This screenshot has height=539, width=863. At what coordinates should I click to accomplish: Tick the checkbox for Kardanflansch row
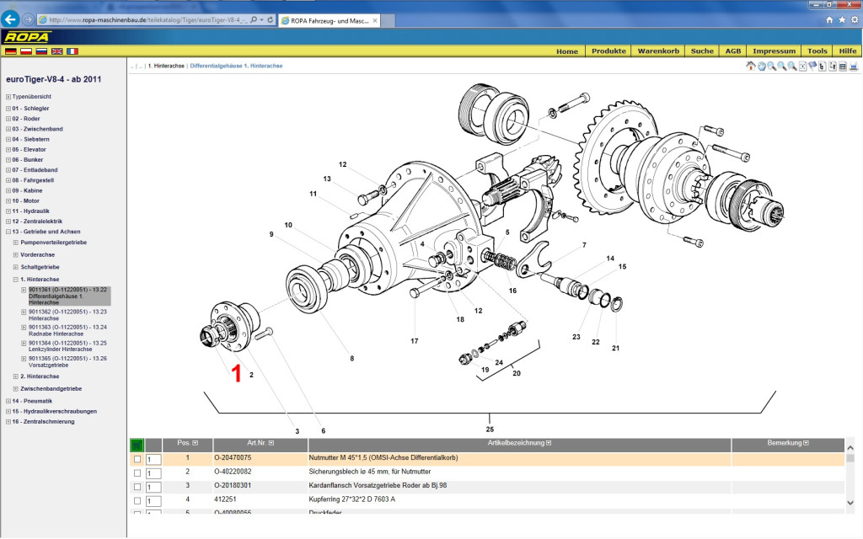[137, 487]
